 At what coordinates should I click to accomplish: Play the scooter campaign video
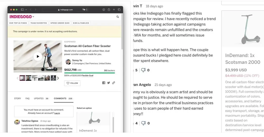[x=38, y=56]
